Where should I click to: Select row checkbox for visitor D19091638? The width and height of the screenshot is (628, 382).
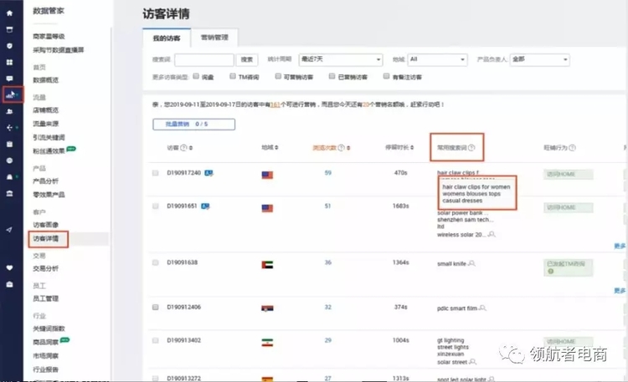pyautogui.click(x=156, y=262)
